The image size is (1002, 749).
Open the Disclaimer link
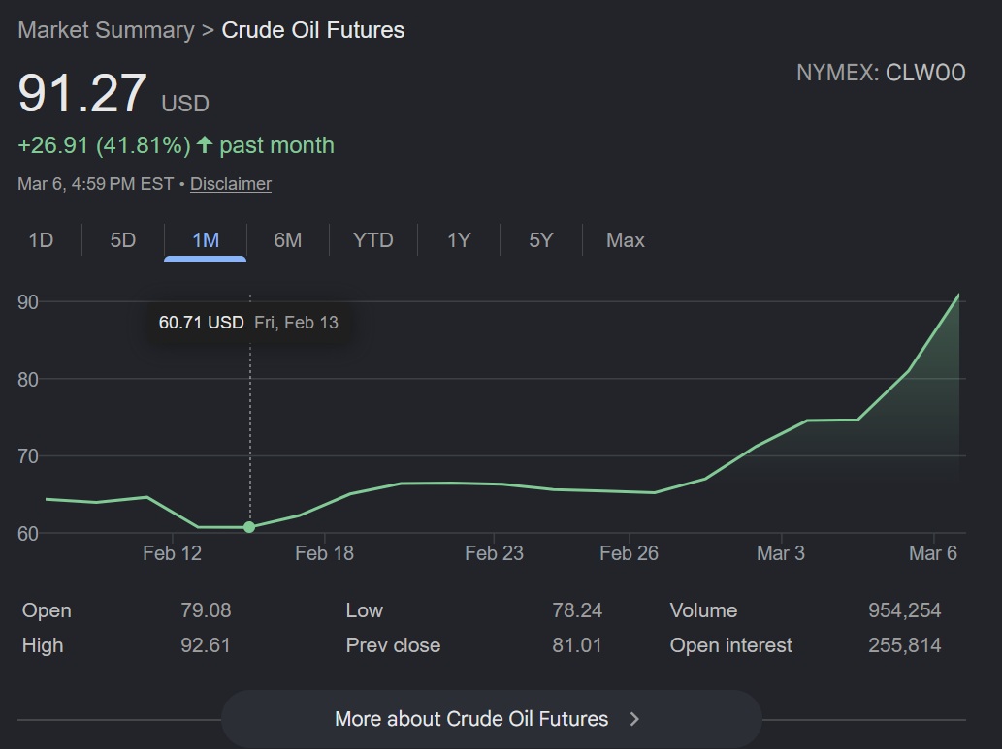[231, 184]
